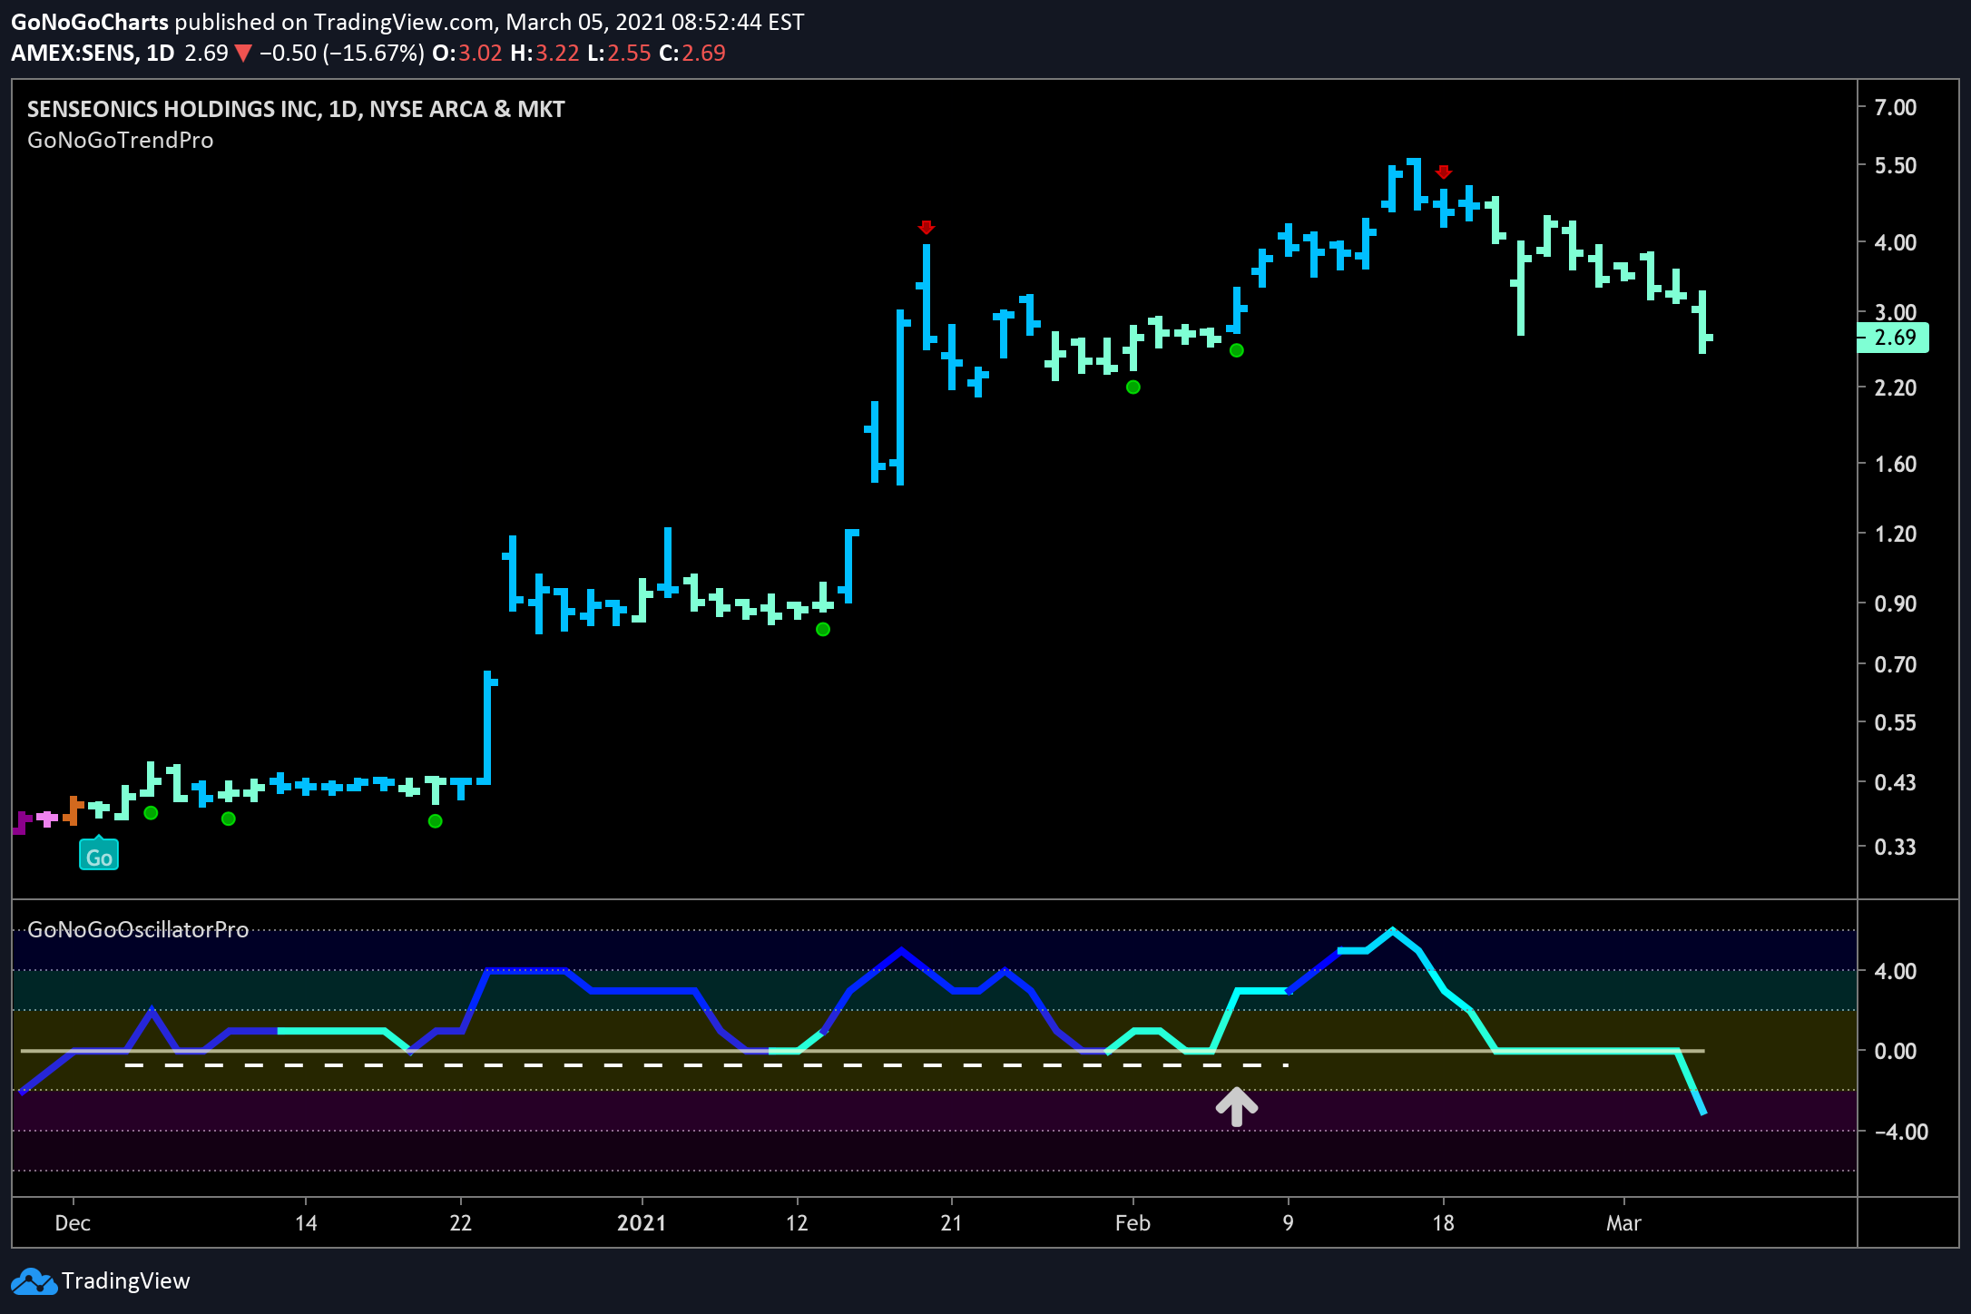1971x1314 pixels.
Task: Click the open value O:3.02
Action: tap(467, 54)
